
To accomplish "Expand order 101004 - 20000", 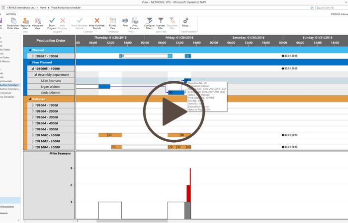I will click(33, 111).
